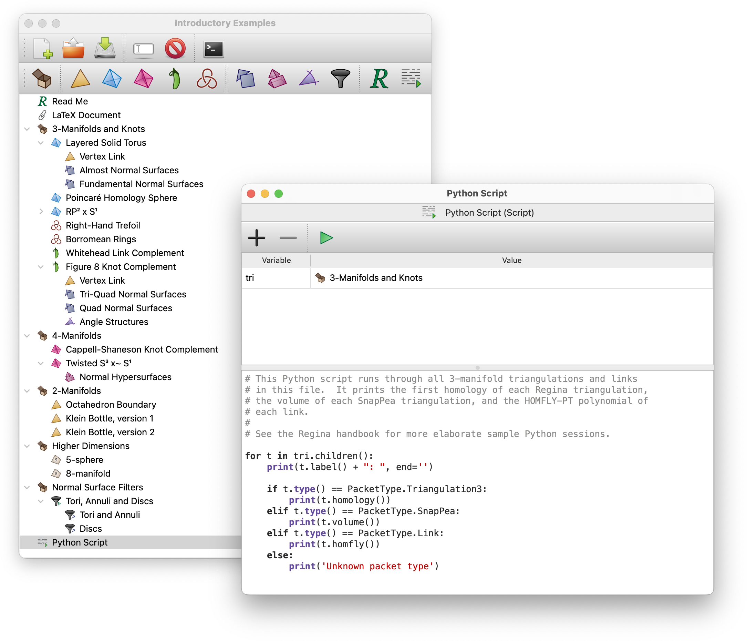The height and width of the screenshot is (641, 747).
Task: Click the new topological data file icon
Action: click(x=43, y=48)
